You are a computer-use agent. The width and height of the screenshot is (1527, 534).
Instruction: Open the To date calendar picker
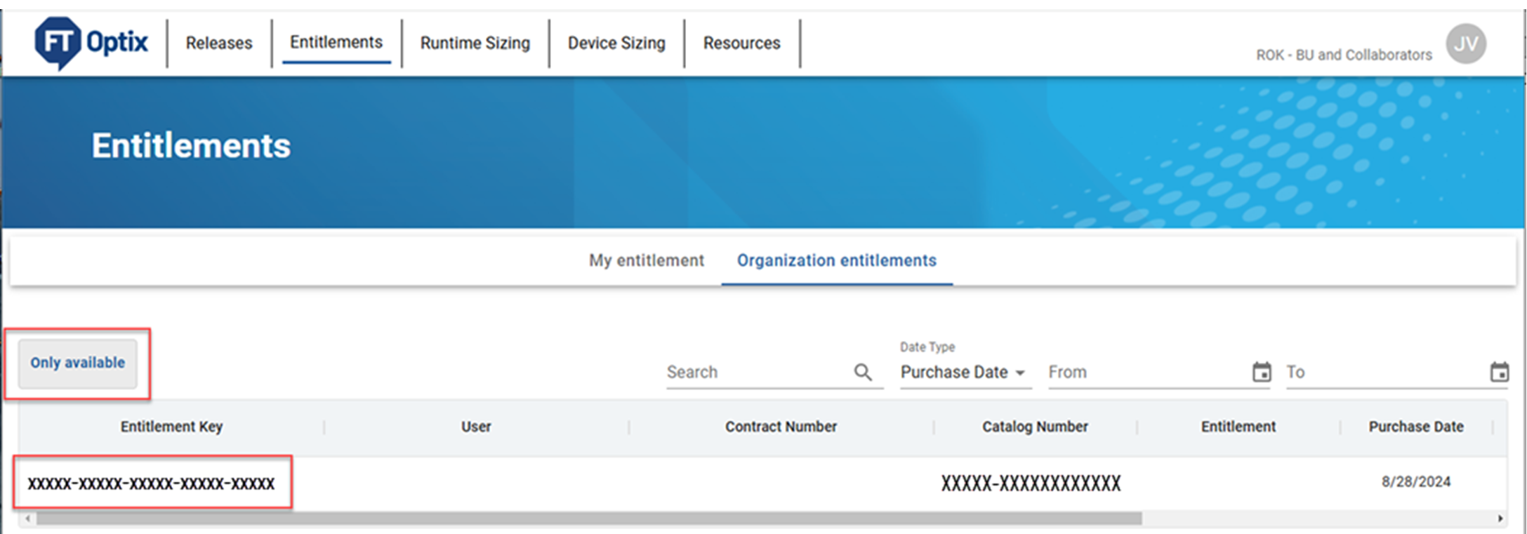click(x=1499, y=372)
